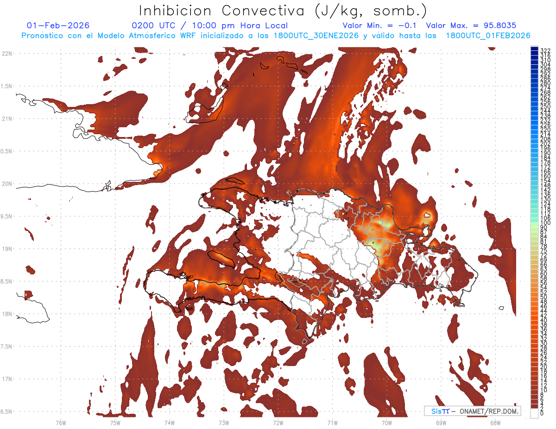Click the small white-centered ring east of the northeast Dominican coast
Viewport: 556px width, 429px height.
click(x=427, y=214)
